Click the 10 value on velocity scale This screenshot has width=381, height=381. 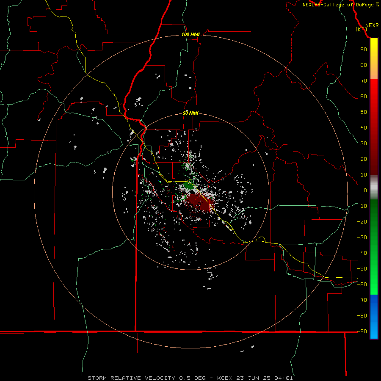click(x=364, y=175)
